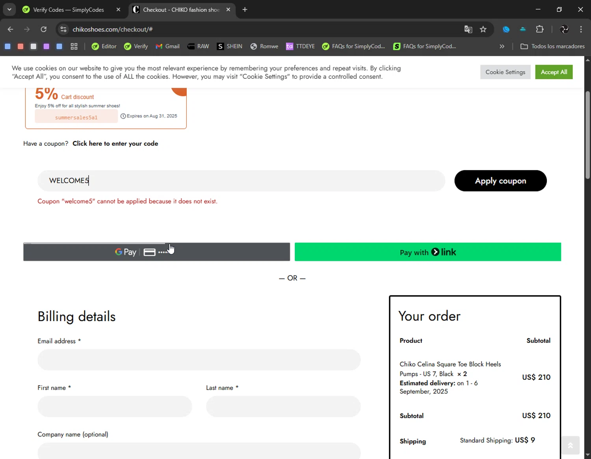Click the Email address field
This screenshot has height=459, width=591.
(199, 360)
